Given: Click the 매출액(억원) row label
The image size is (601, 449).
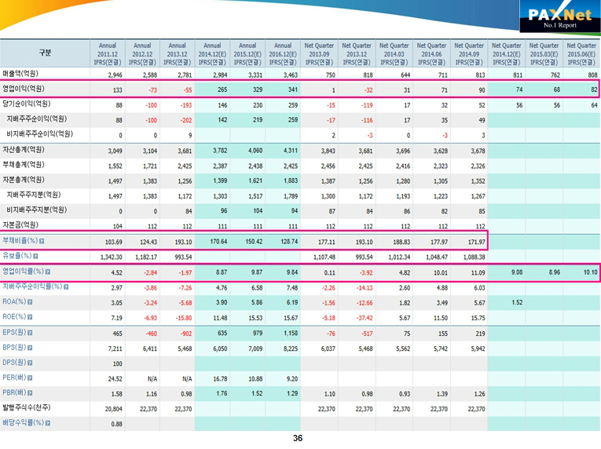Looking at the screenshot, I should [23, 73].
